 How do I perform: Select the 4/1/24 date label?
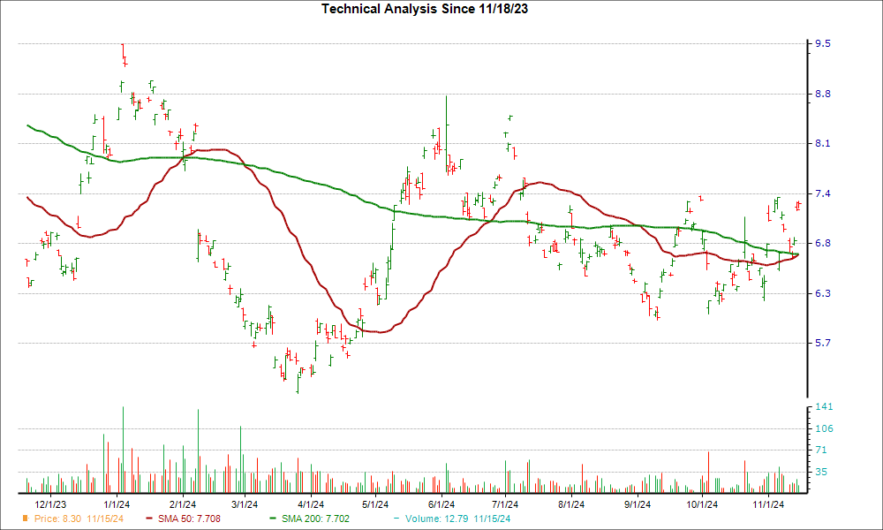click(x=310, y=504)
